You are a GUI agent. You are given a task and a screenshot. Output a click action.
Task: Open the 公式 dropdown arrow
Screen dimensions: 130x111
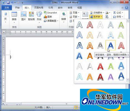click(122, 13)
